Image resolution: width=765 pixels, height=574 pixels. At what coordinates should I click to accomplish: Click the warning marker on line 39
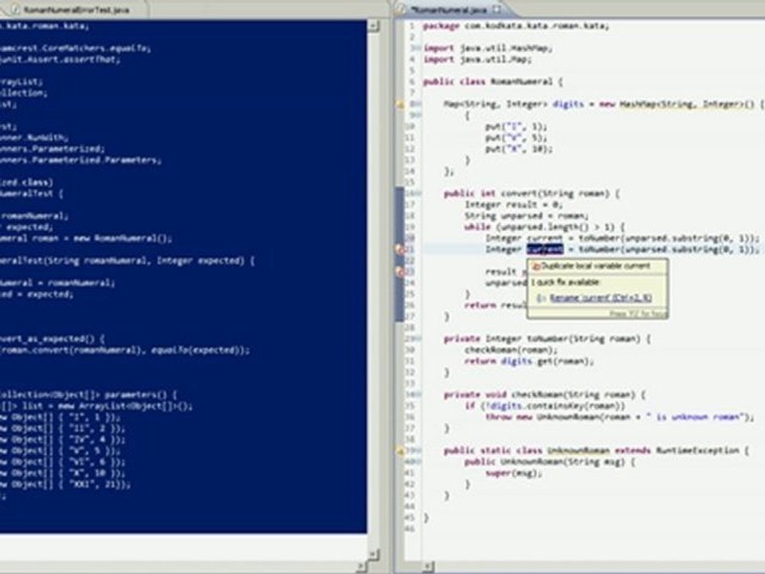tap(400, 451)
